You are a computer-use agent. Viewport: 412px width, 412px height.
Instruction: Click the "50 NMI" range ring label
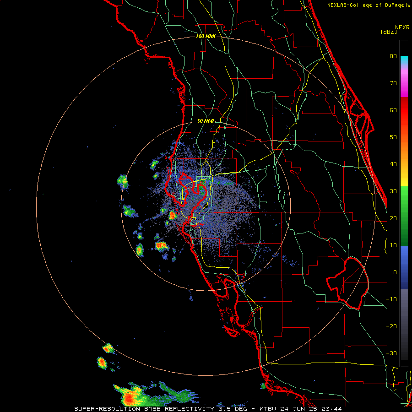coord(206,121)
